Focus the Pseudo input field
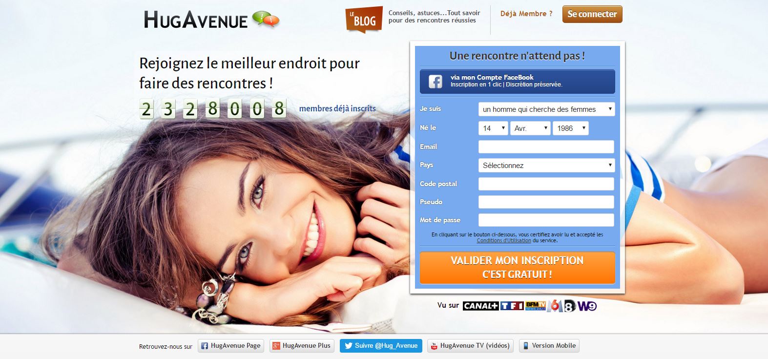 pos(546,202)
